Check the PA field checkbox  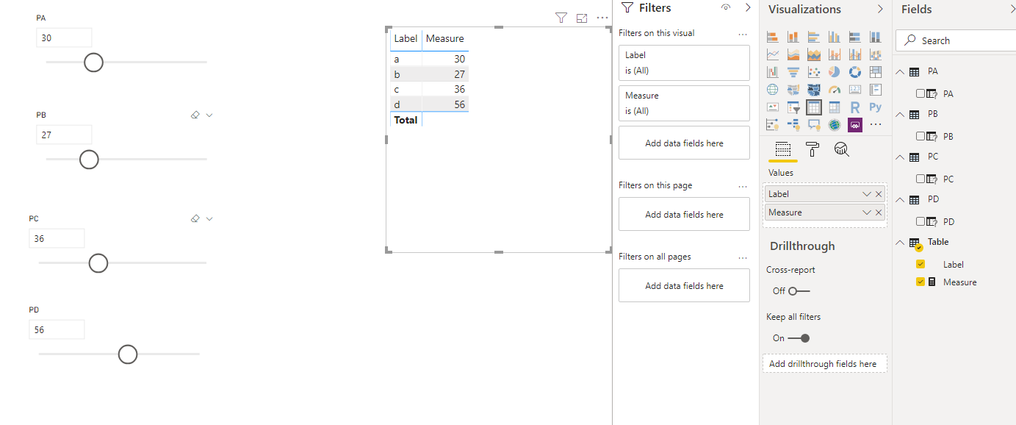[x=920, y=93]
